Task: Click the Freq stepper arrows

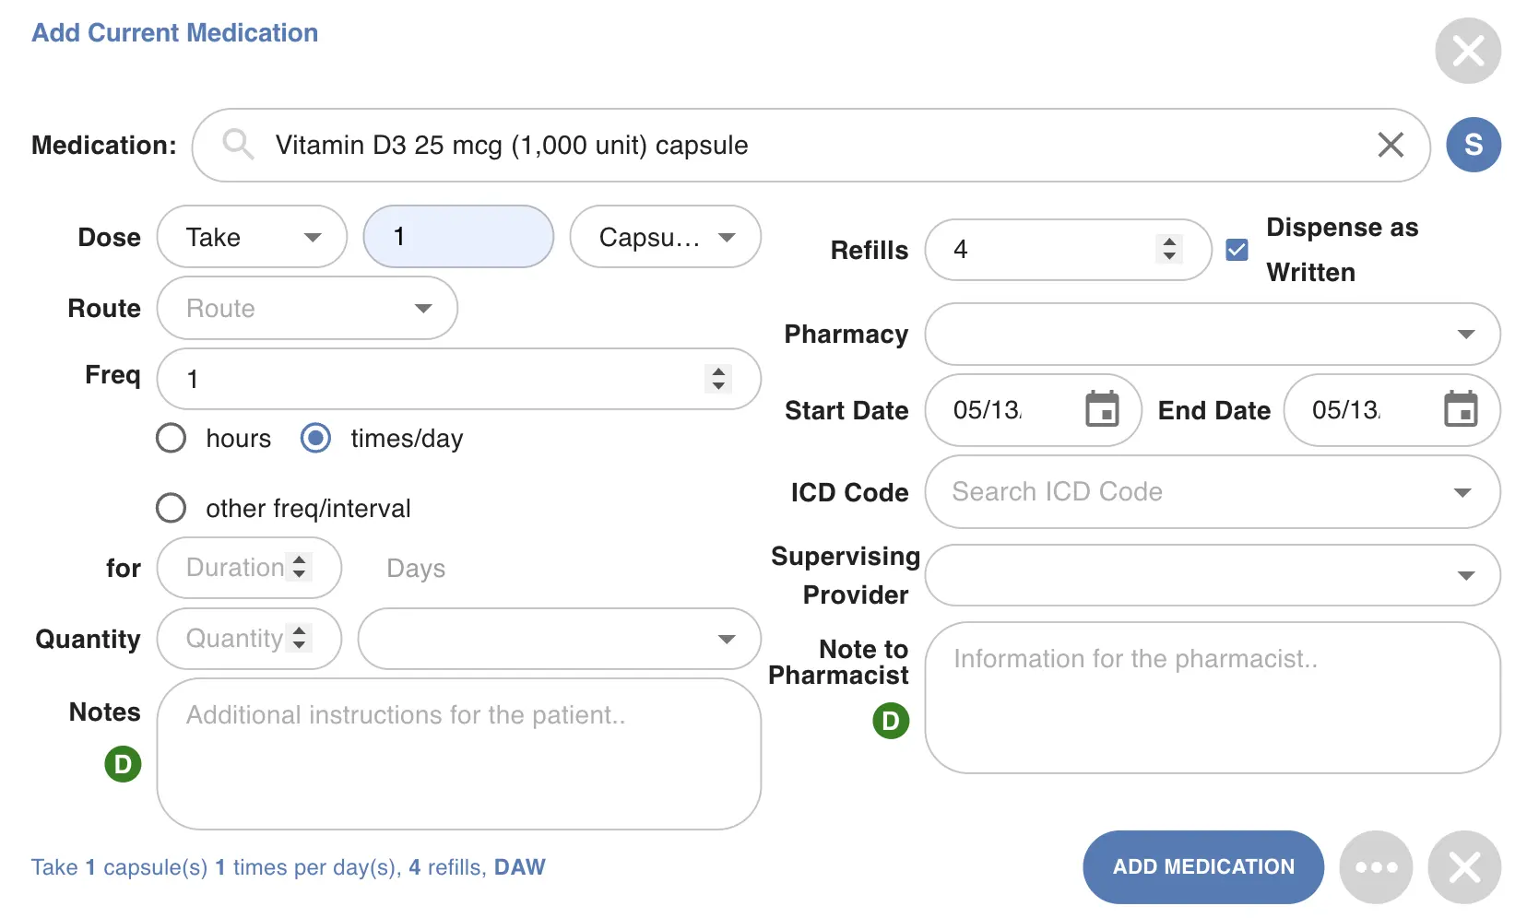Action: (x=718, y=378)
